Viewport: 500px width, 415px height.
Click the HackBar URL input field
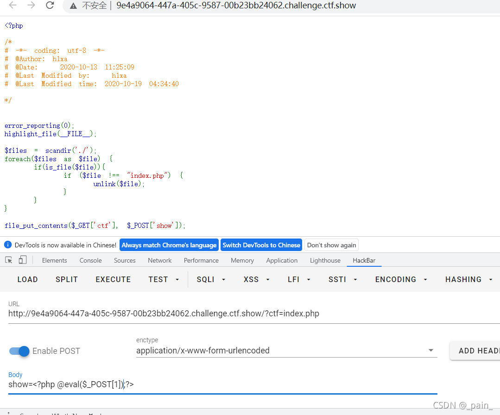pyautogui.click(x=254, y=314)
